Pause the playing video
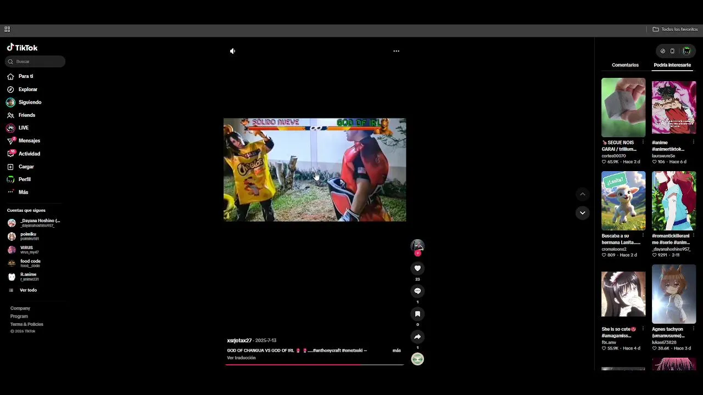The height and width of the screenshot is (395, 703). (x=315, y=170)
